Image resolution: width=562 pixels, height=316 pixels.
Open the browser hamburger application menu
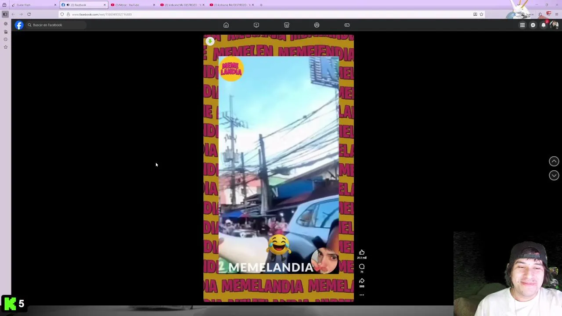click(x=557, y=14)
